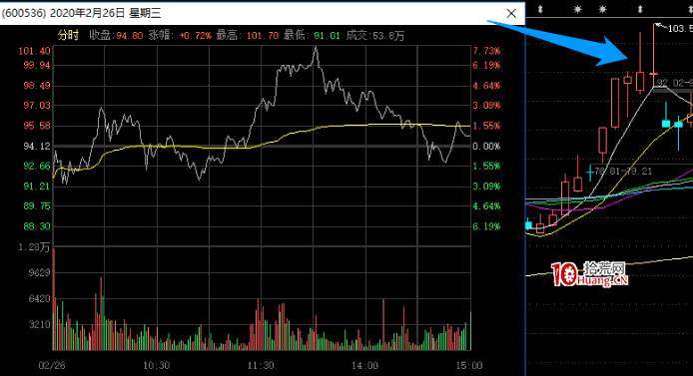693x376 pixels.
Task: Click the 0.00% baseline percentage label
Action: click(486, 146)
